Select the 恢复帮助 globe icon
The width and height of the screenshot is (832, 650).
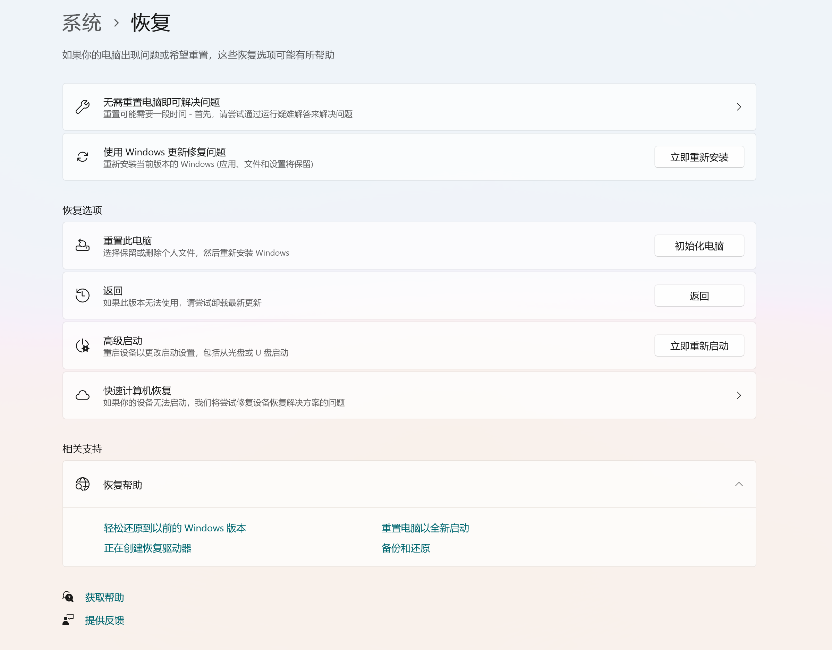pyautogui.click(x=82, y=484)
